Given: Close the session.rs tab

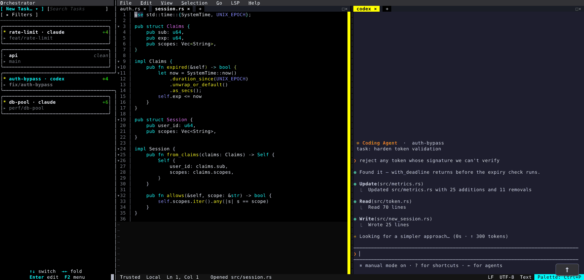Looking at the screenshot, I should pyautogui.click(x=189, y=9).
